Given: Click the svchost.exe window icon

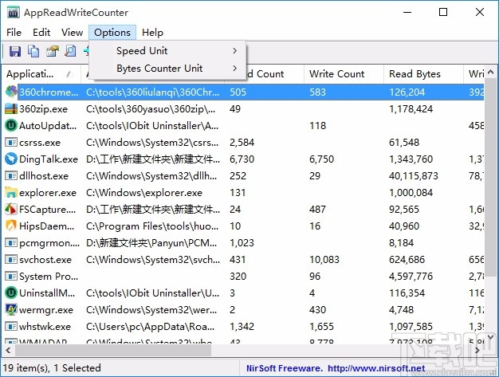Looking at the screenshot, I should click(x=11, y=259).
